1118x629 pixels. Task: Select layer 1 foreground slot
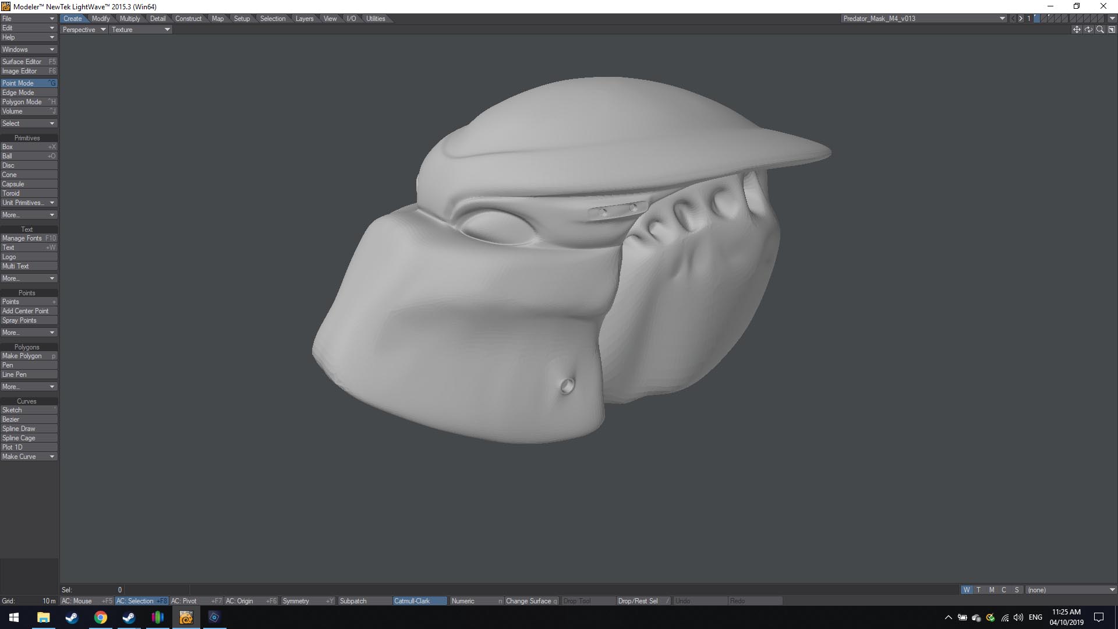(x=1037, y=19)
